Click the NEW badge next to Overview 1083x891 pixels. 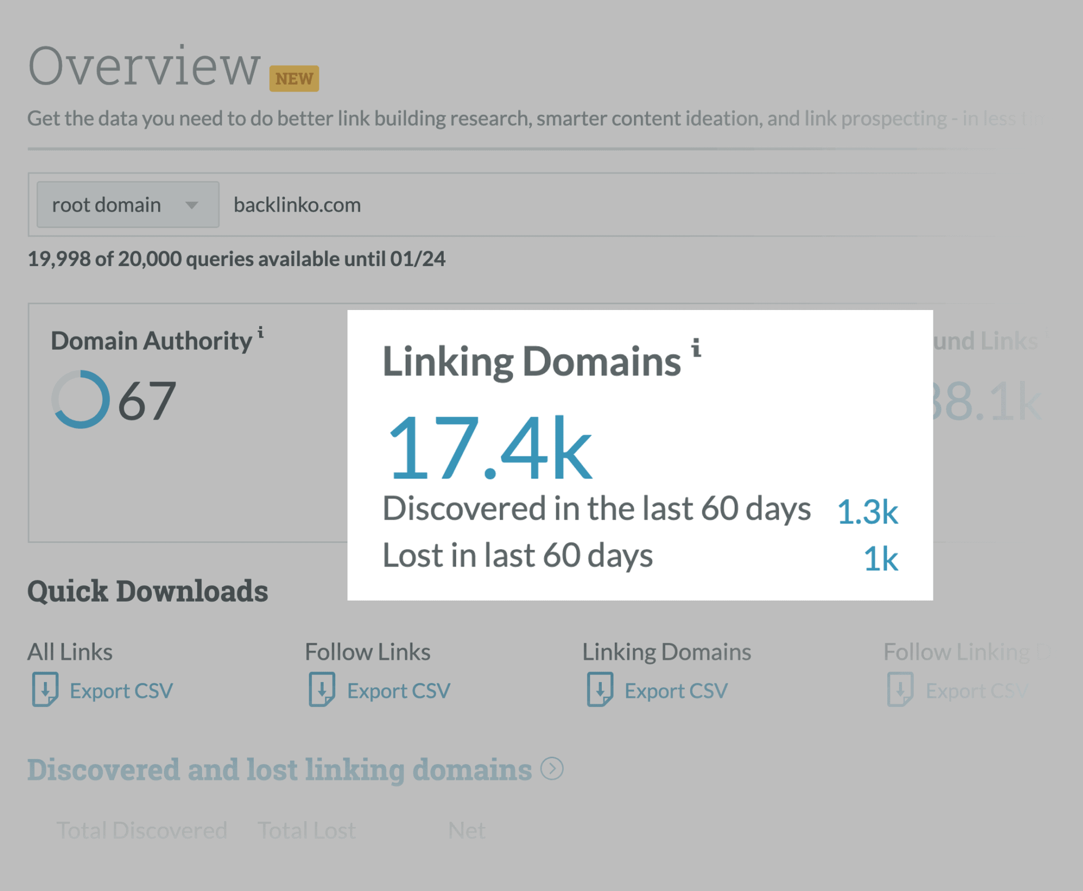pos(293,78)
